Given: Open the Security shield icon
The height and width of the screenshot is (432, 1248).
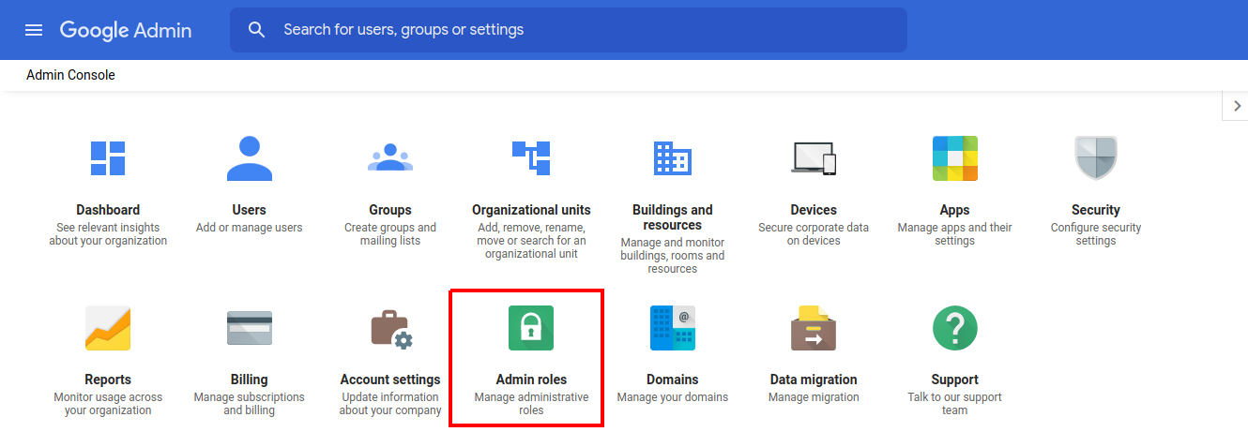Looking at the screenshot, I should pyautogui.click(x=1096, y=158).
